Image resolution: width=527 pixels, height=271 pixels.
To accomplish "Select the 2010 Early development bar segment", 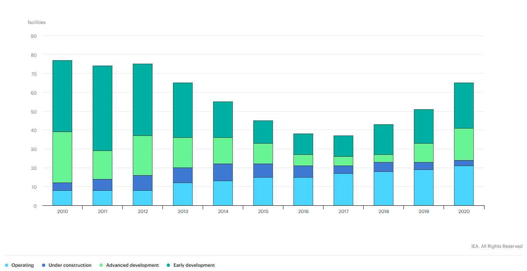I will (62, 96).
